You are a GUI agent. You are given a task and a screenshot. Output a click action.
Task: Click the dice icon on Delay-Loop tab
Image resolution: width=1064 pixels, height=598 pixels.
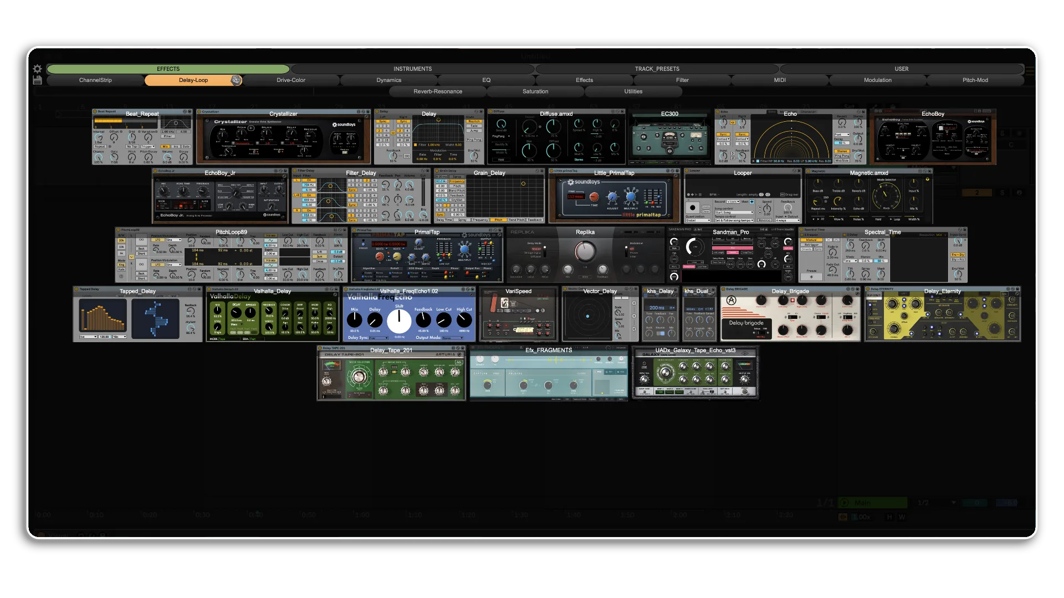[236, 80]
